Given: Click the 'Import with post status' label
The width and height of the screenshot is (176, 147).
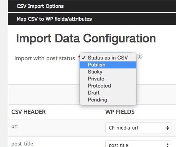Looking at the screenshot, I should coord(45,58).
